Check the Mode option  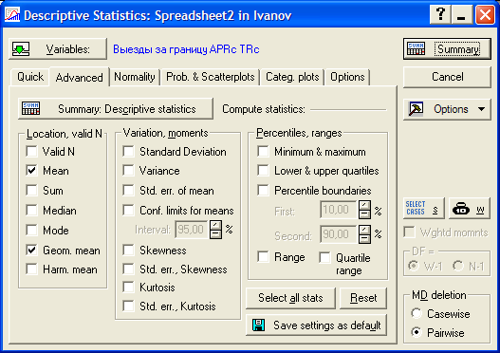(32, 231)
